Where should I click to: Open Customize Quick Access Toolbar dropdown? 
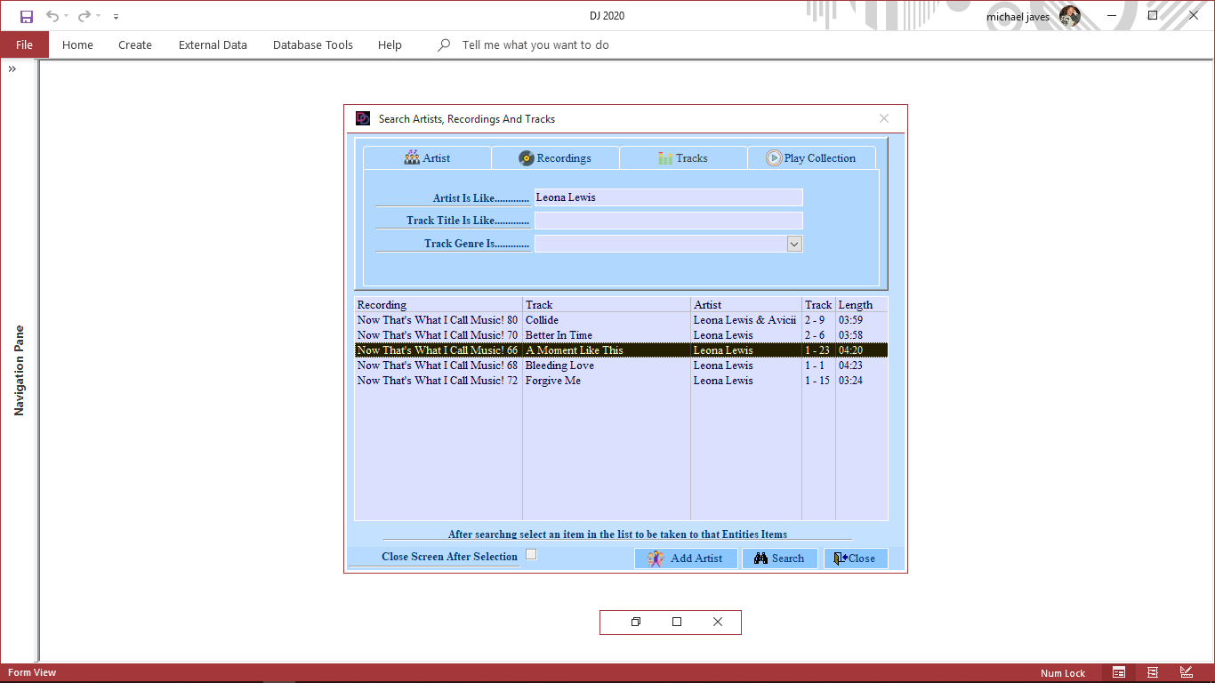coord(116,16)
